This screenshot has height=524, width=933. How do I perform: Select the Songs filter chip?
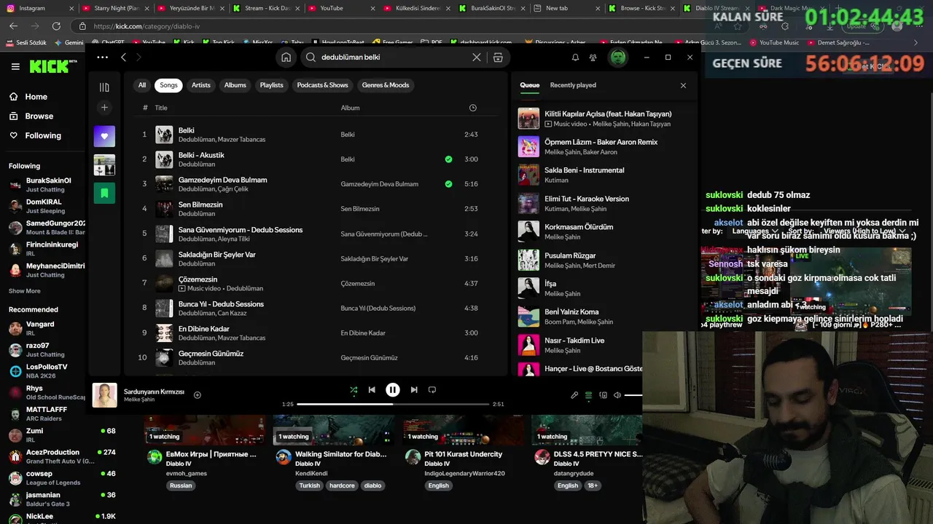(169, 85)
